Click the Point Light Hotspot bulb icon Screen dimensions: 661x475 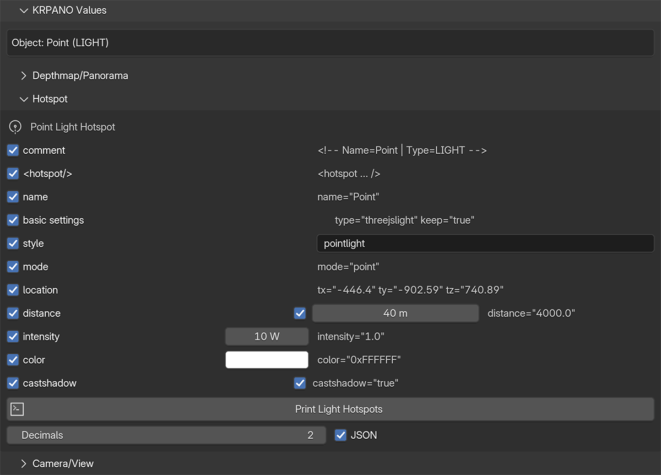click(15, 127)
